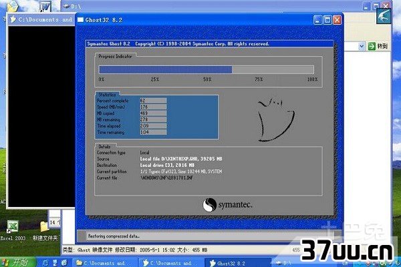Image resolution: width=401 pixels, height=267 pixels.
Task: Minimize the Ghost32 8.2 window
Action: [x=317, y=20]
